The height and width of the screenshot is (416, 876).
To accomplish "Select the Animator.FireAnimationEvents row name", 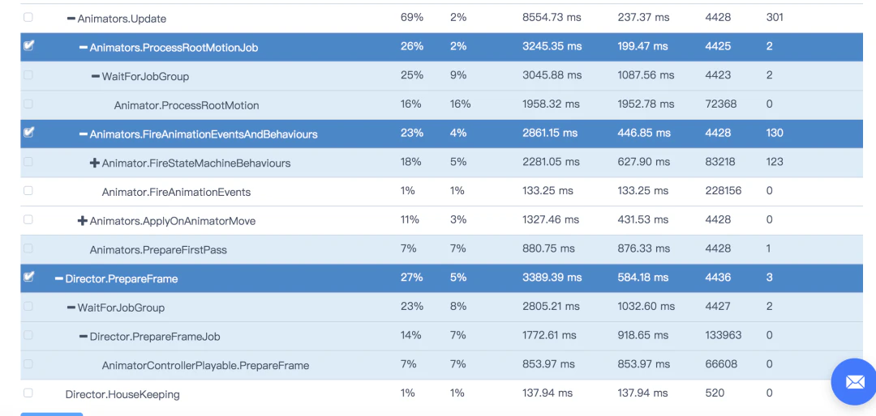I will click(x=176, y=193).
